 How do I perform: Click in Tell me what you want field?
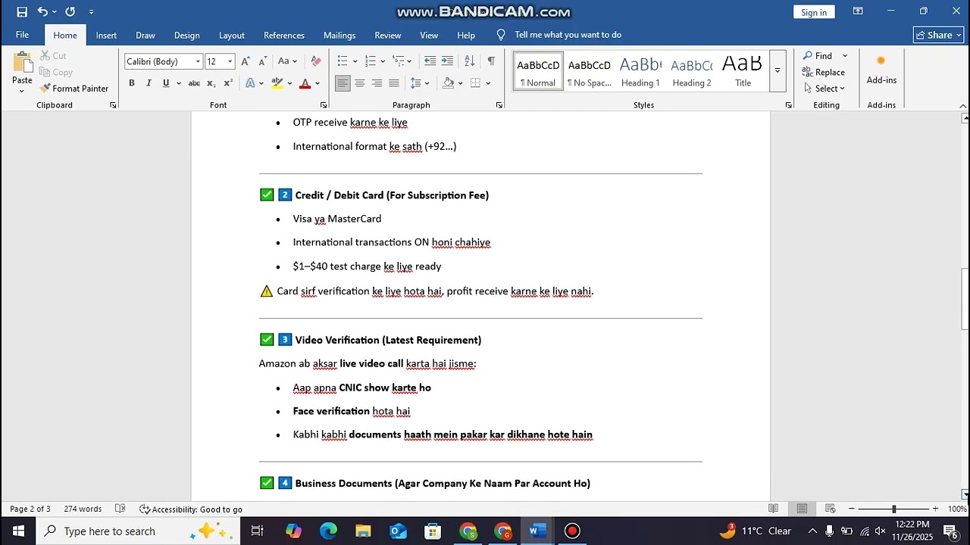click(568, 35)
